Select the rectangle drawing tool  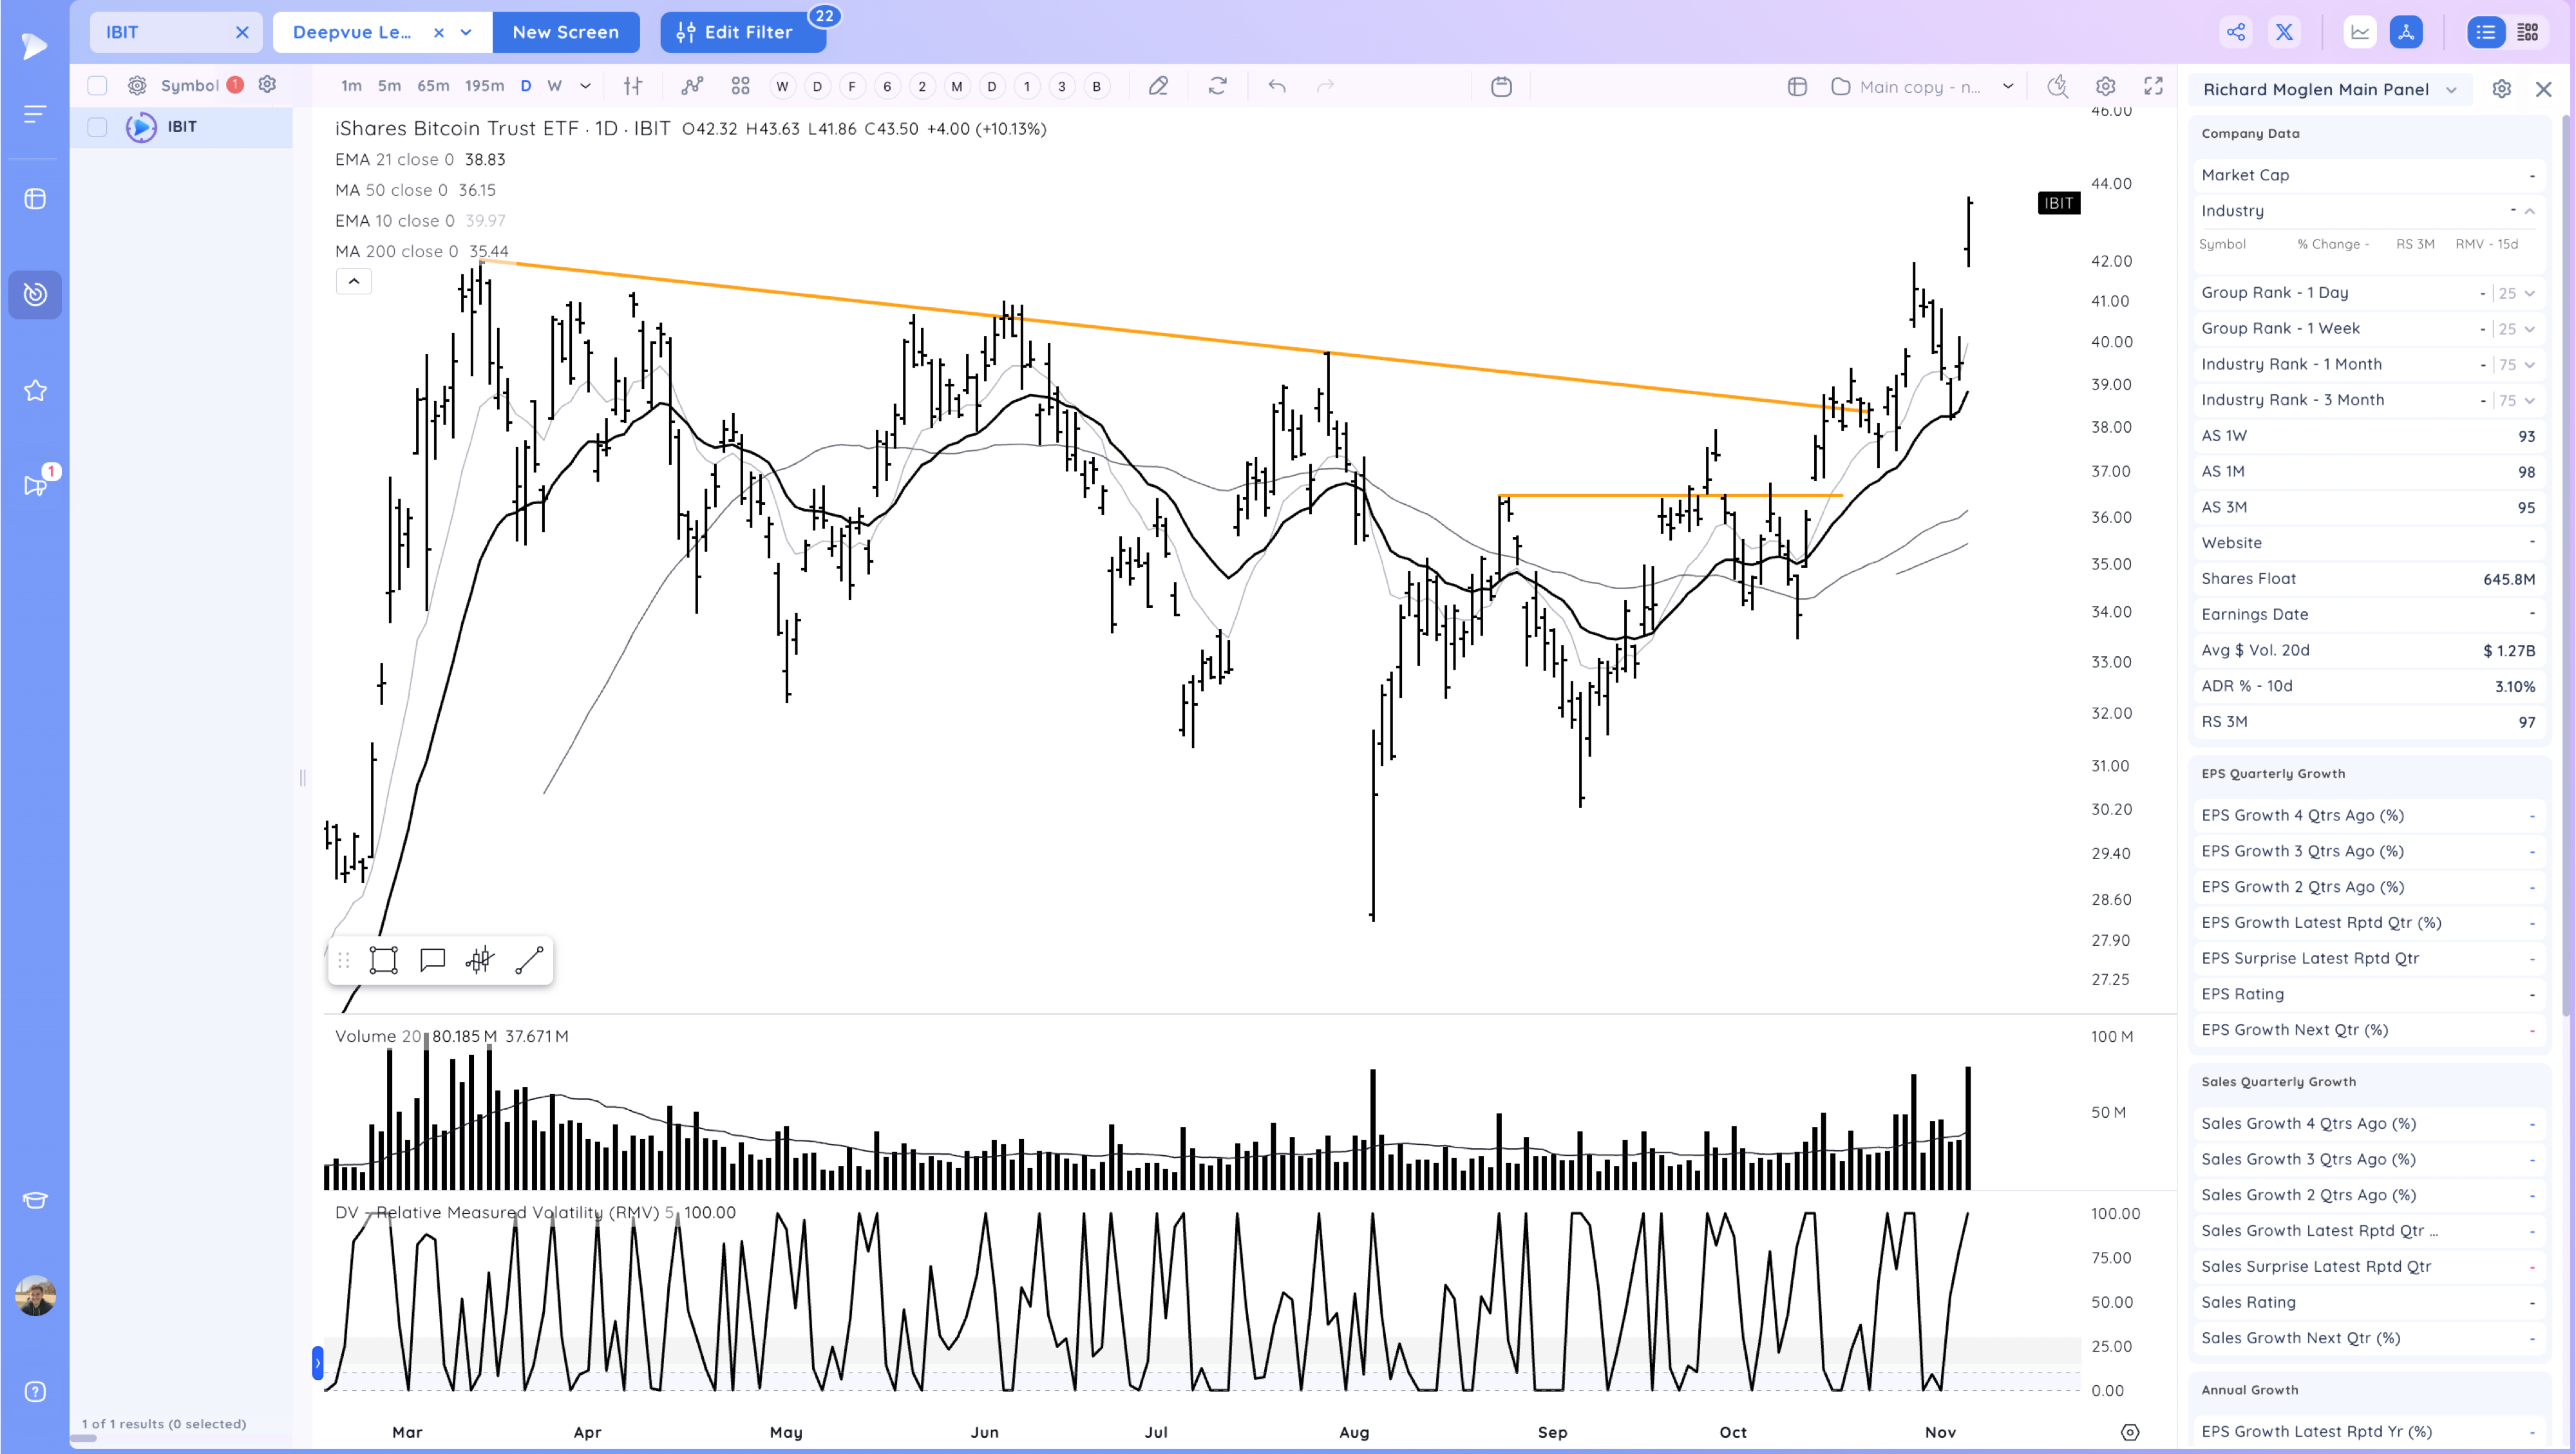click(383, 960)
